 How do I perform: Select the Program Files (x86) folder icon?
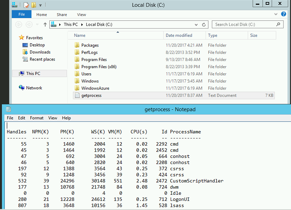coord(77,67)
